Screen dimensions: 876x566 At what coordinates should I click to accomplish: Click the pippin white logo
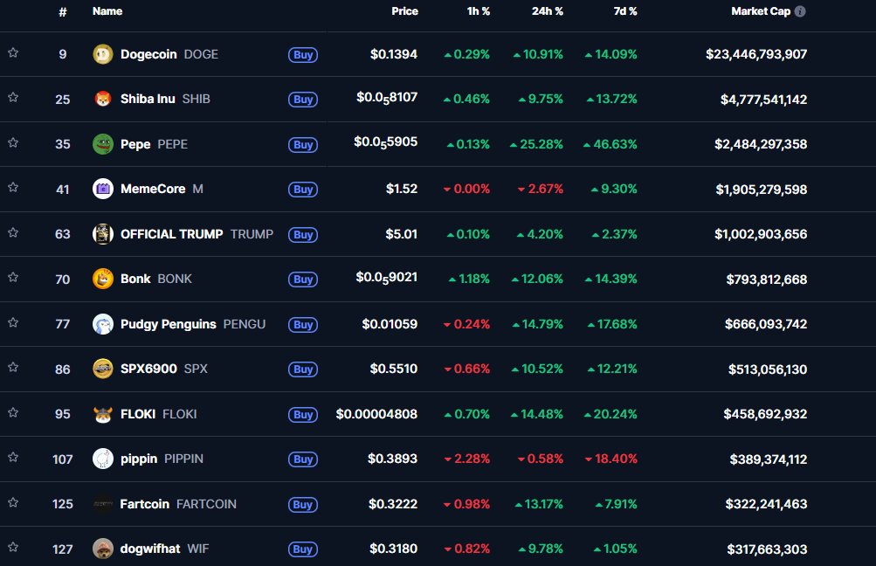103,459
